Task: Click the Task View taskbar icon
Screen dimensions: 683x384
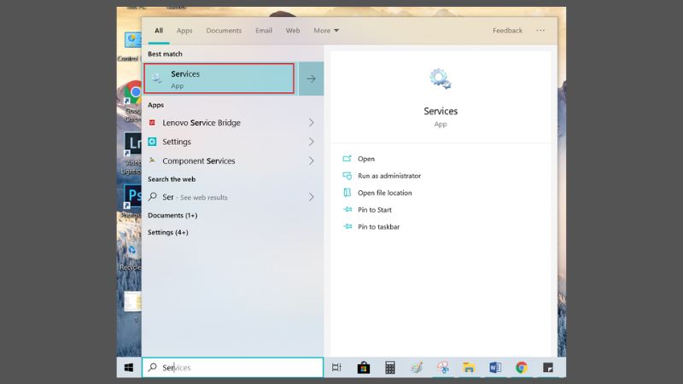Action: coord(336,368)
